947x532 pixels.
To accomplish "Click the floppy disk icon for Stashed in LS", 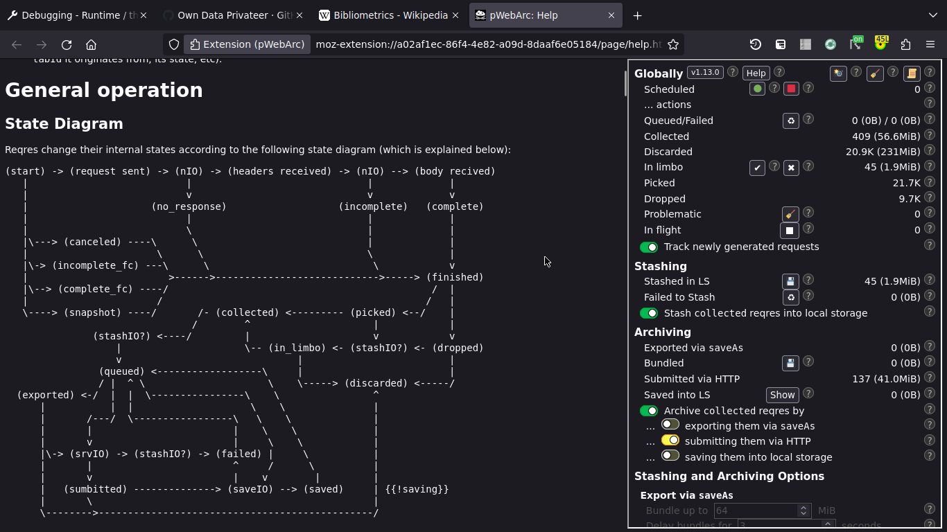I will pos(790,281).
